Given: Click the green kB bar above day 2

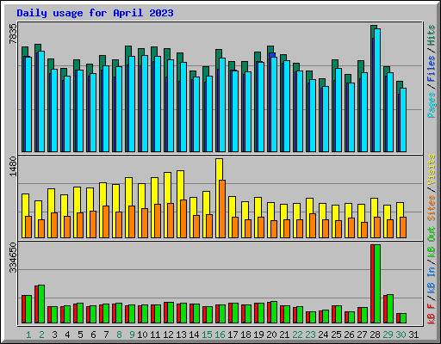Looking at the screenshot, I should pos(41,304).
